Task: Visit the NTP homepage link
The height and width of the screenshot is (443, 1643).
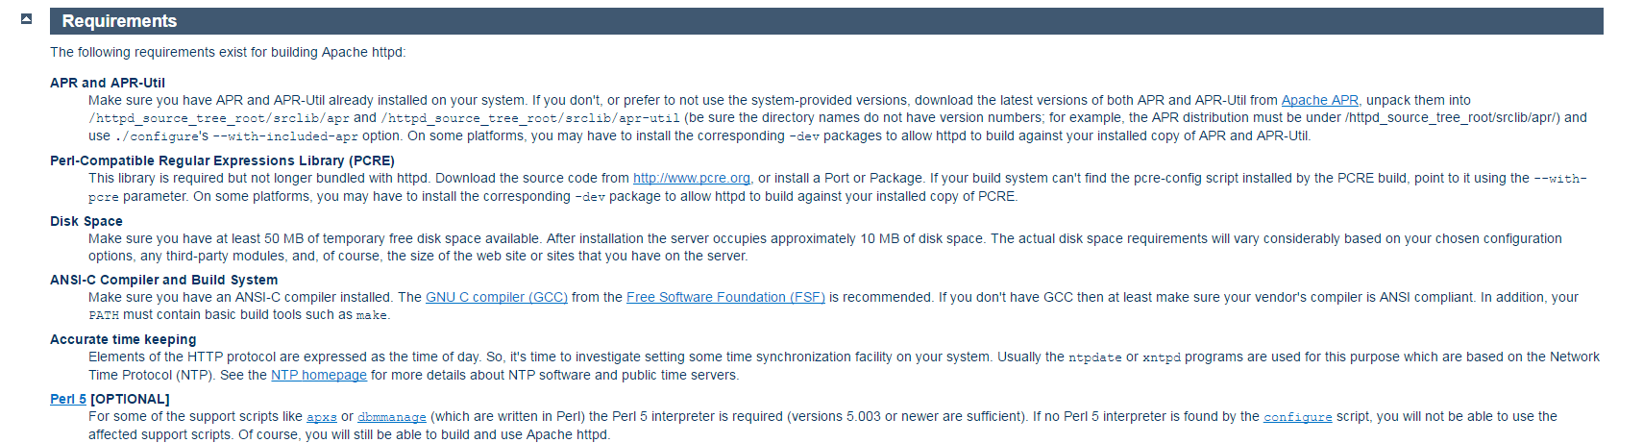Action: point(319,375)
